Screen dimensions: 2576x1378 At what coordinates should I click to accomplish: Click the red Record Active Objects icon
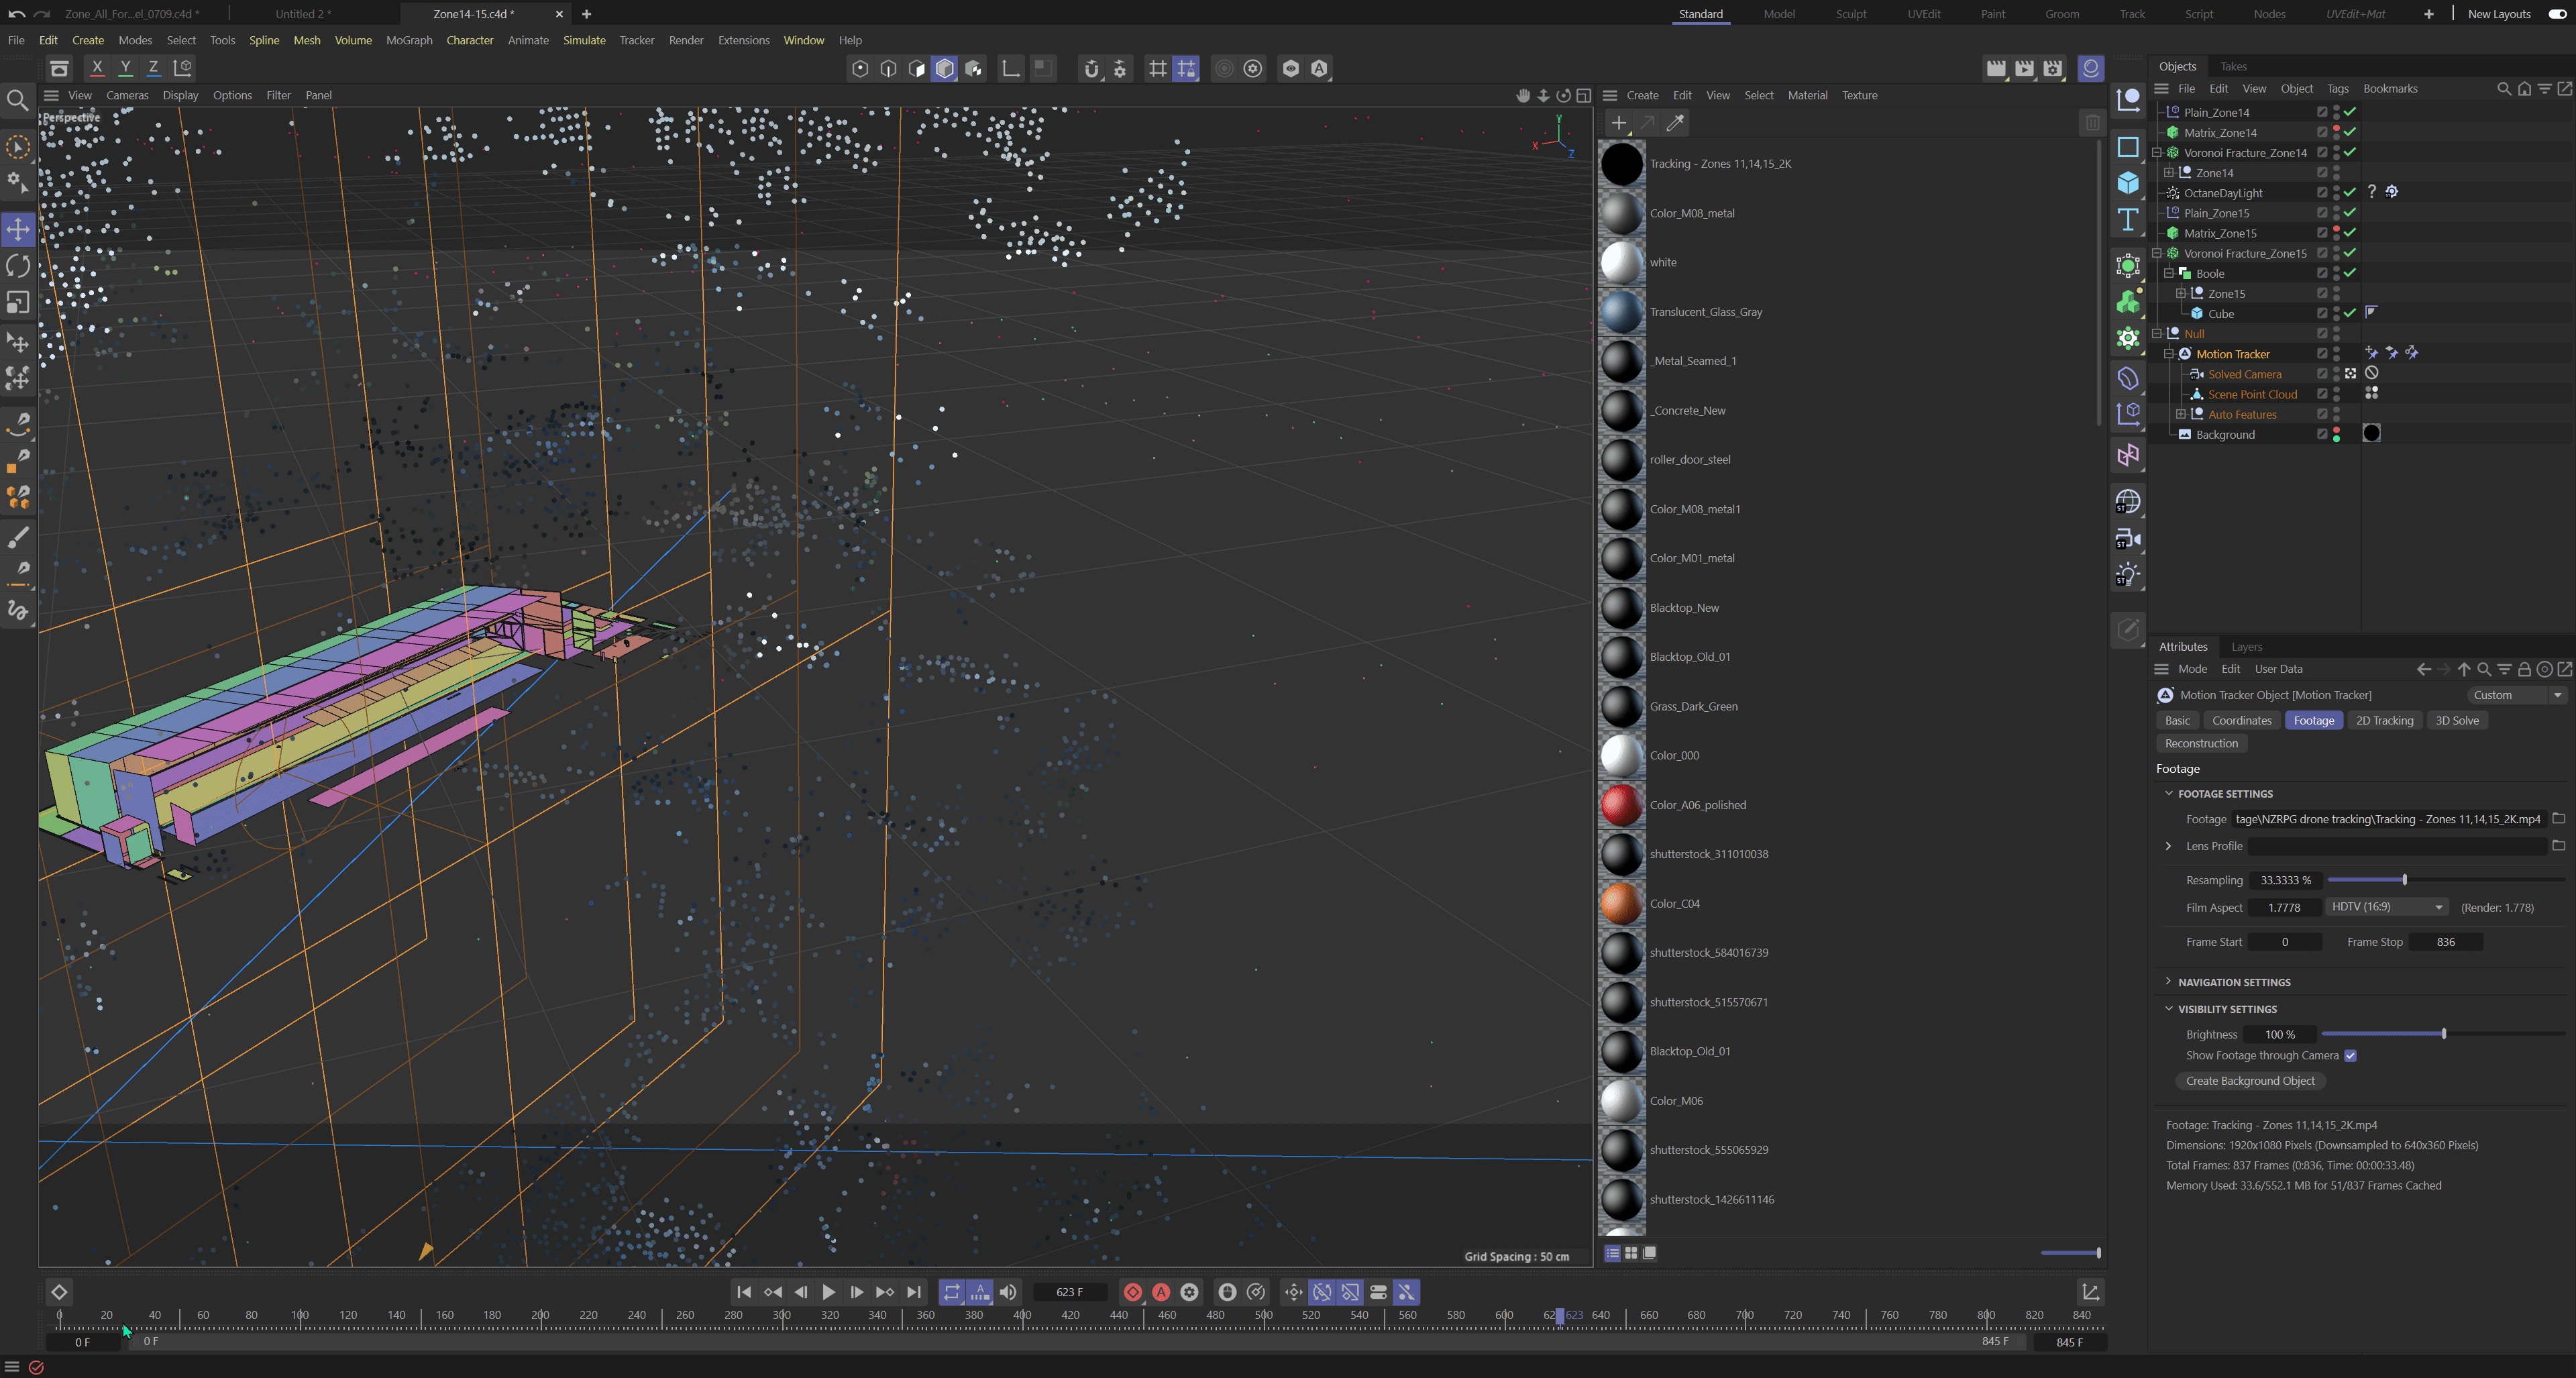[1132, 1292]
